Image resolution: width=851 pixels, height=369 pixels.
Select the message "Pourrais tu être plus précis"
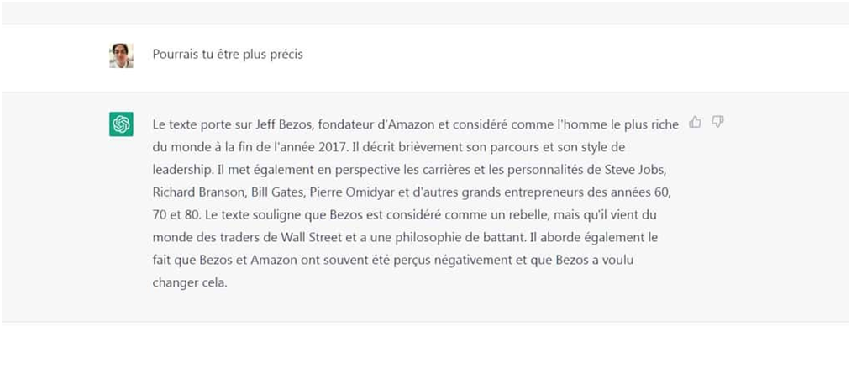tap(228, 55)
